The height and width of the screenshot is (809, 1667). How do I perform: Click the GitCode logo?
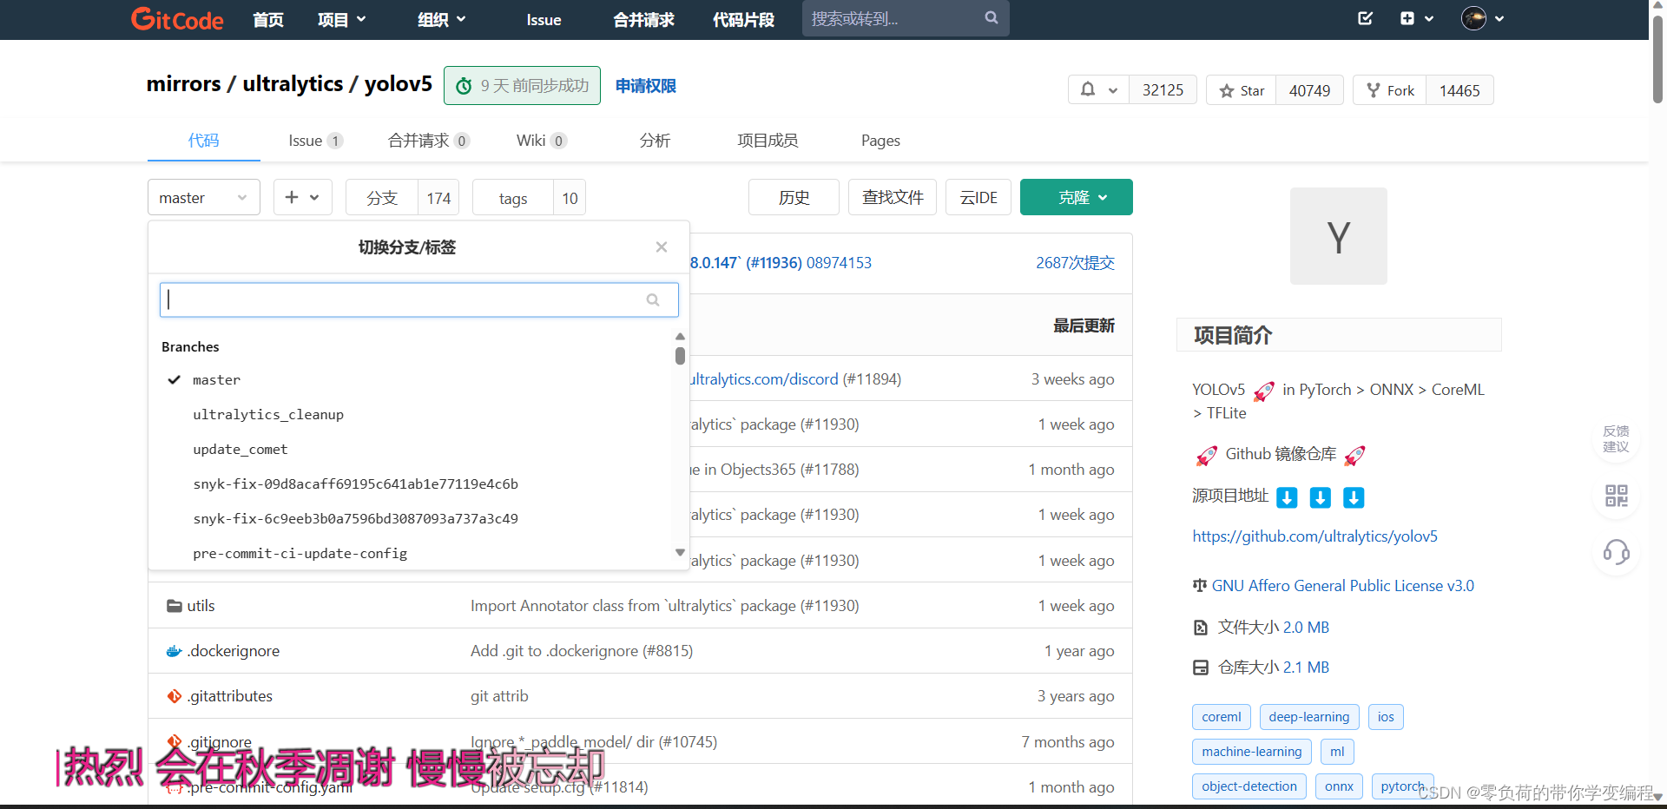[177, 19]
